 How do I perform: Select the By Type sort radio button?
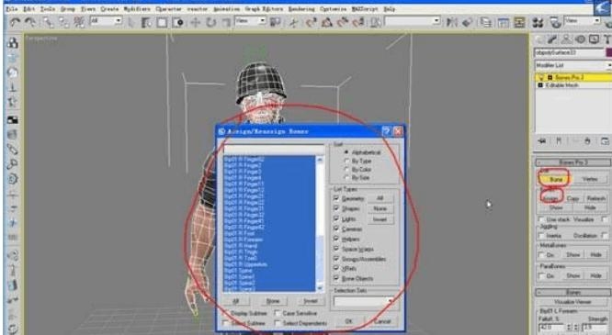(346, 161)
